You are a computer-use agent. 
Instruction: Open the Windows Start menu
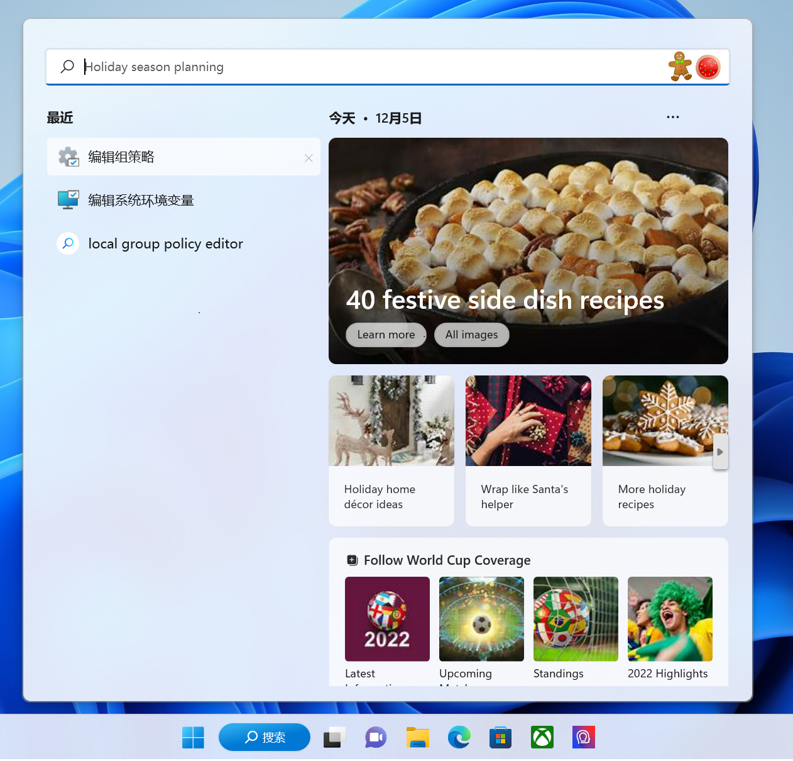(x=193, y=737)
